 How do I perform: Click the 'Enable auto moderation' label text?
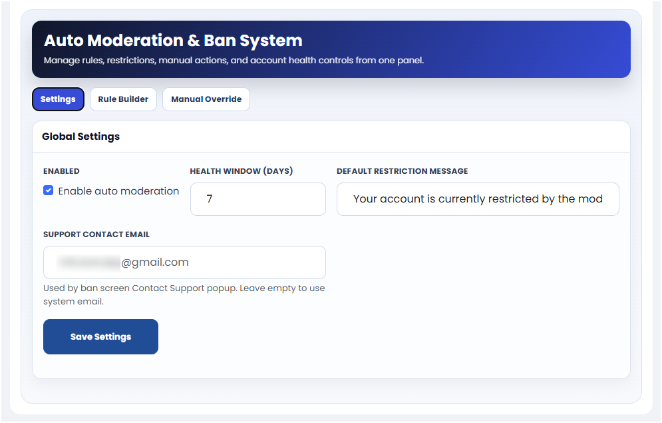point(118,191)
